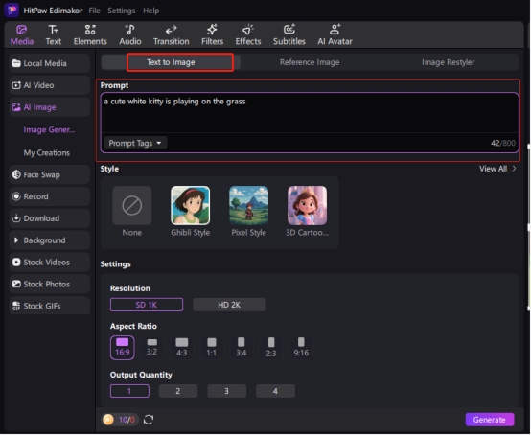Screen dimensions: 531x435
Task: Open the Elements panel icon
Action: pyautogui.click(x=90, y=34)
